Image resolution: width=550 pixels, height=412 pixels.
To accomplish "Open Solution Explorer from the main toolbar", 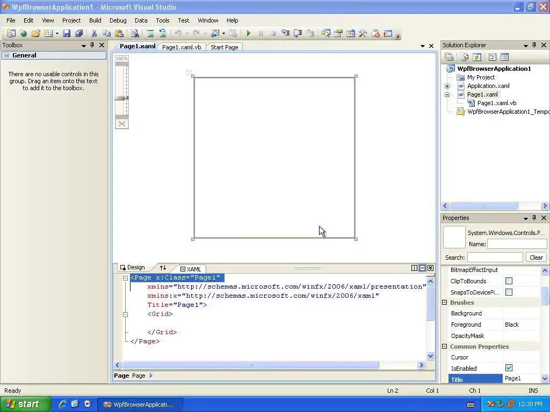I will (326, 33).
